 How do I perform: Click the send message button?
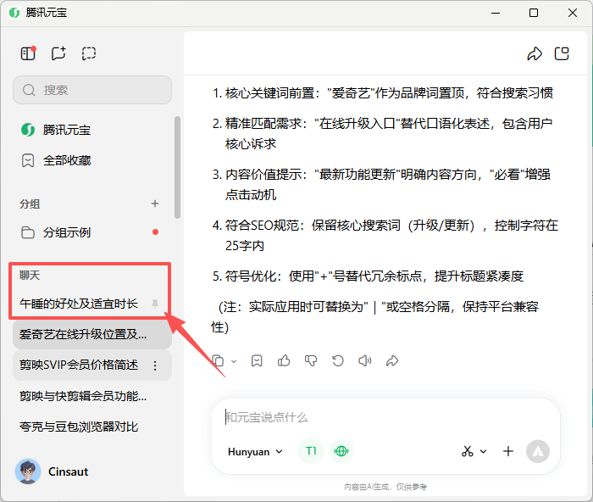pos(538,451)
